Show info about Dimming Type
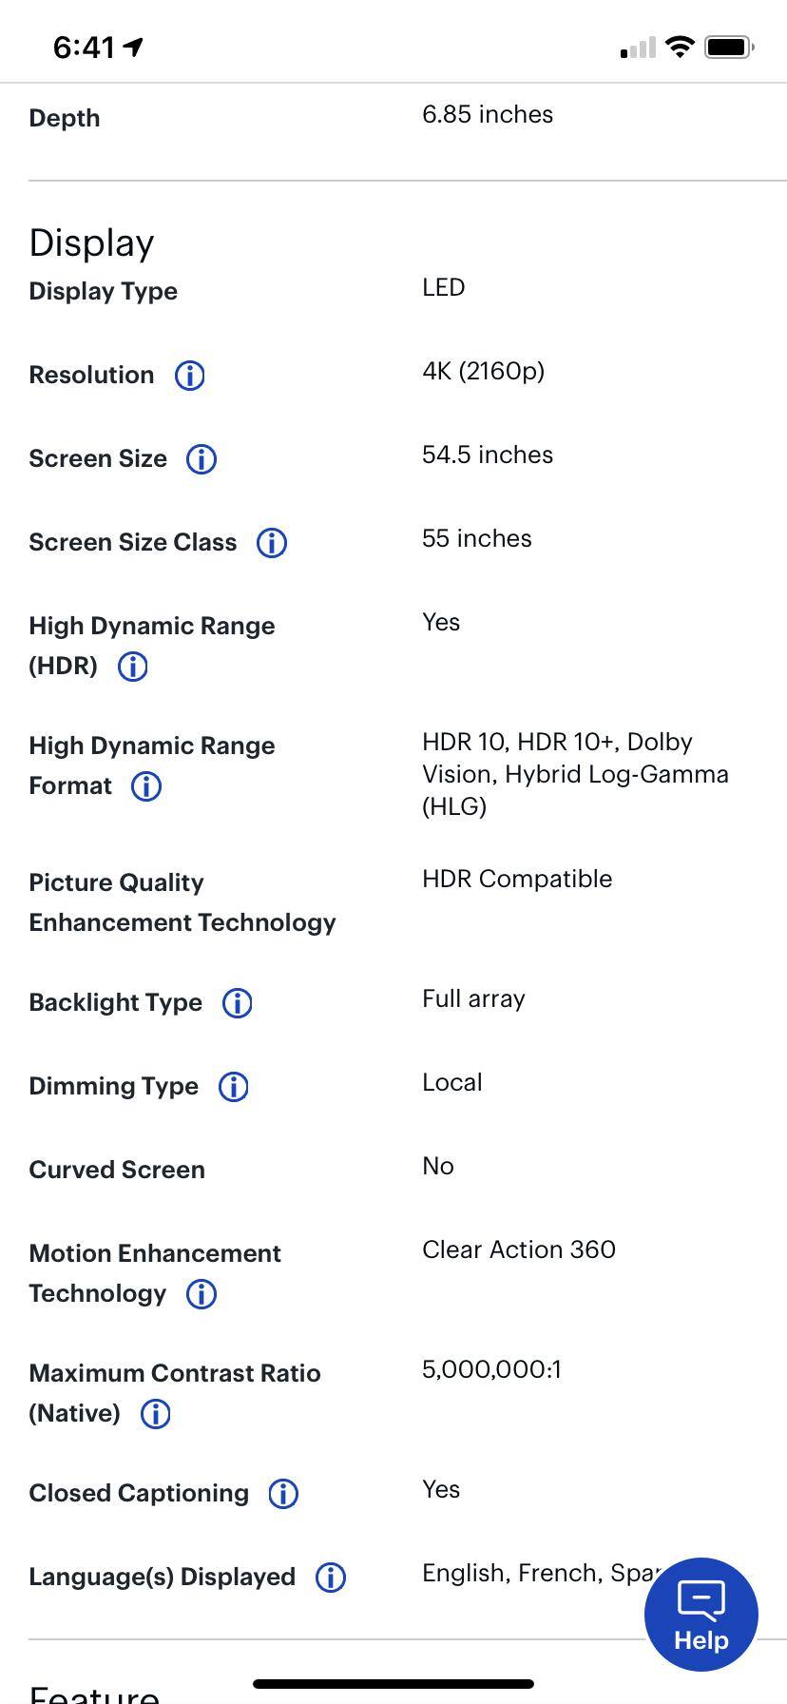This screenshot has width=787, height=1704. click(234, 1087)
